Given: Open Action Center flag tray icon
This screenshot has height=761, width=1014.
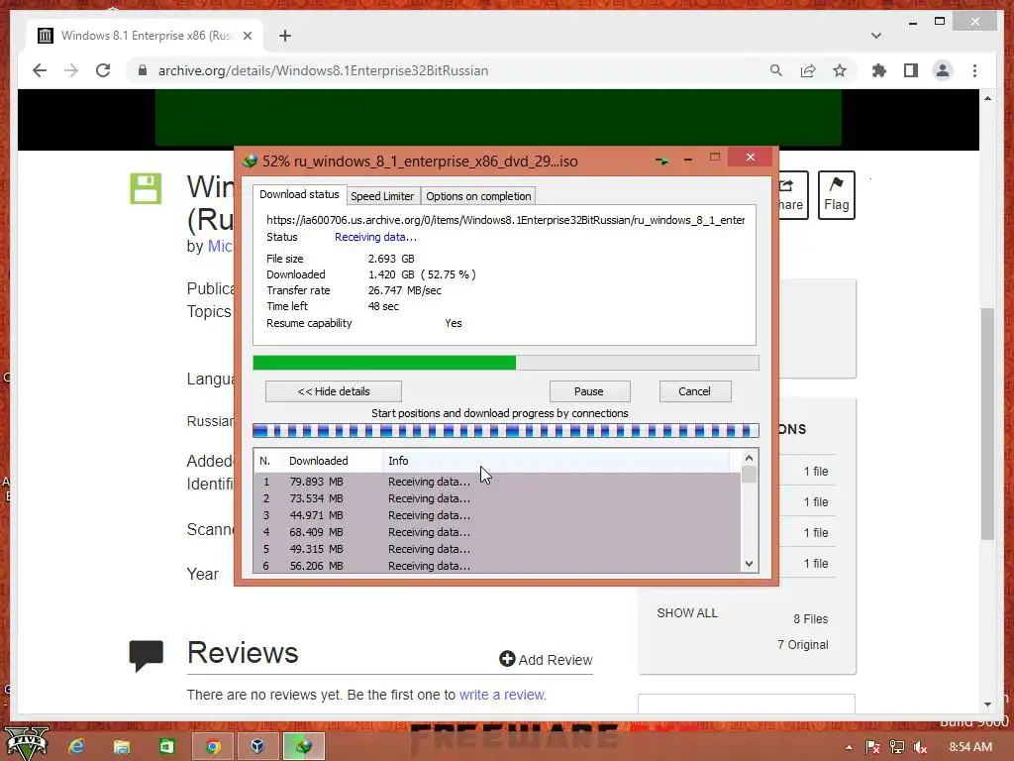Looking at the screenshot, I should tap(872, 747).
